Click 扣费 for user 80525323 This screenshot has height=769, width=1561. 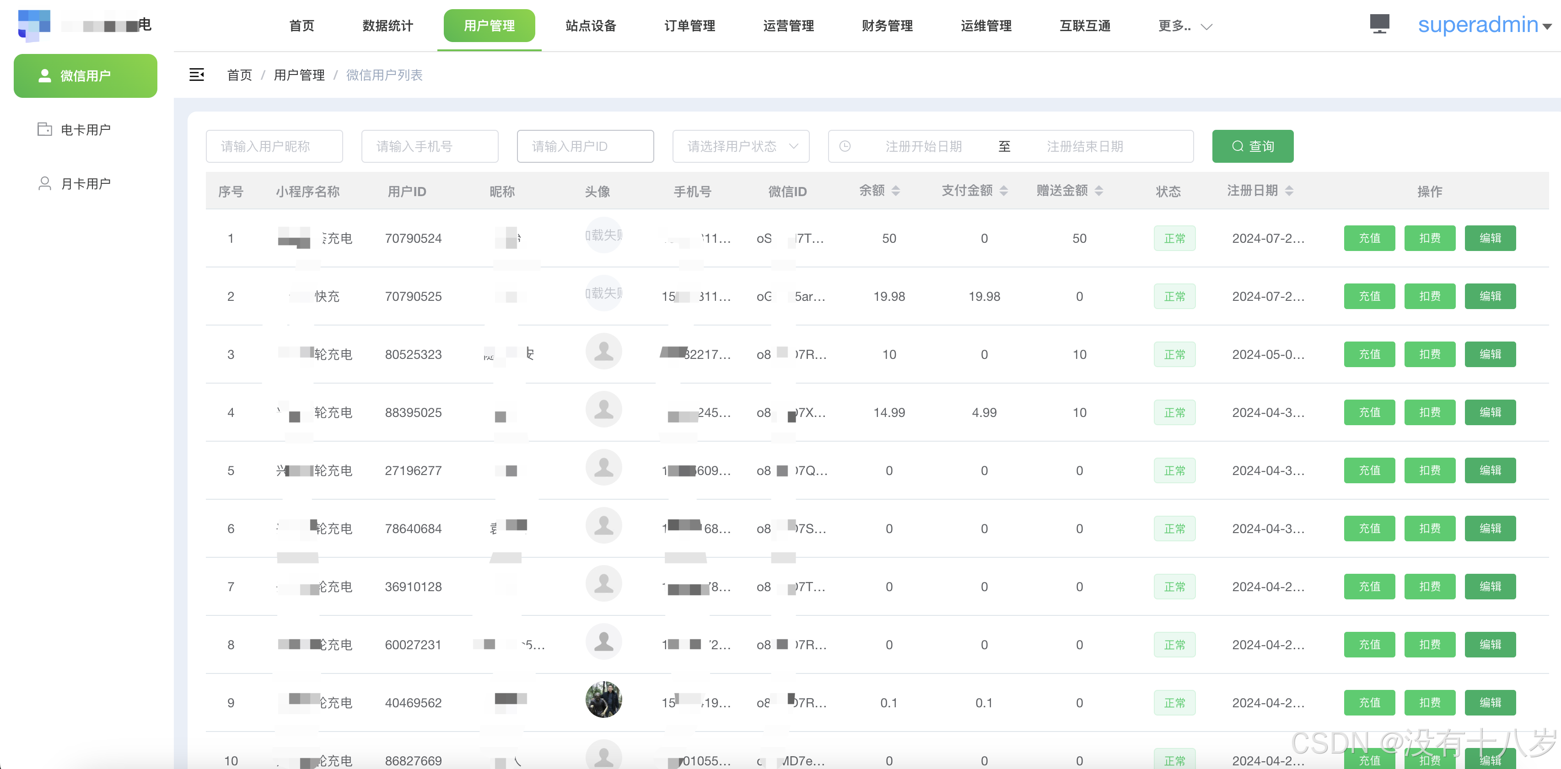click(1430, 354)
